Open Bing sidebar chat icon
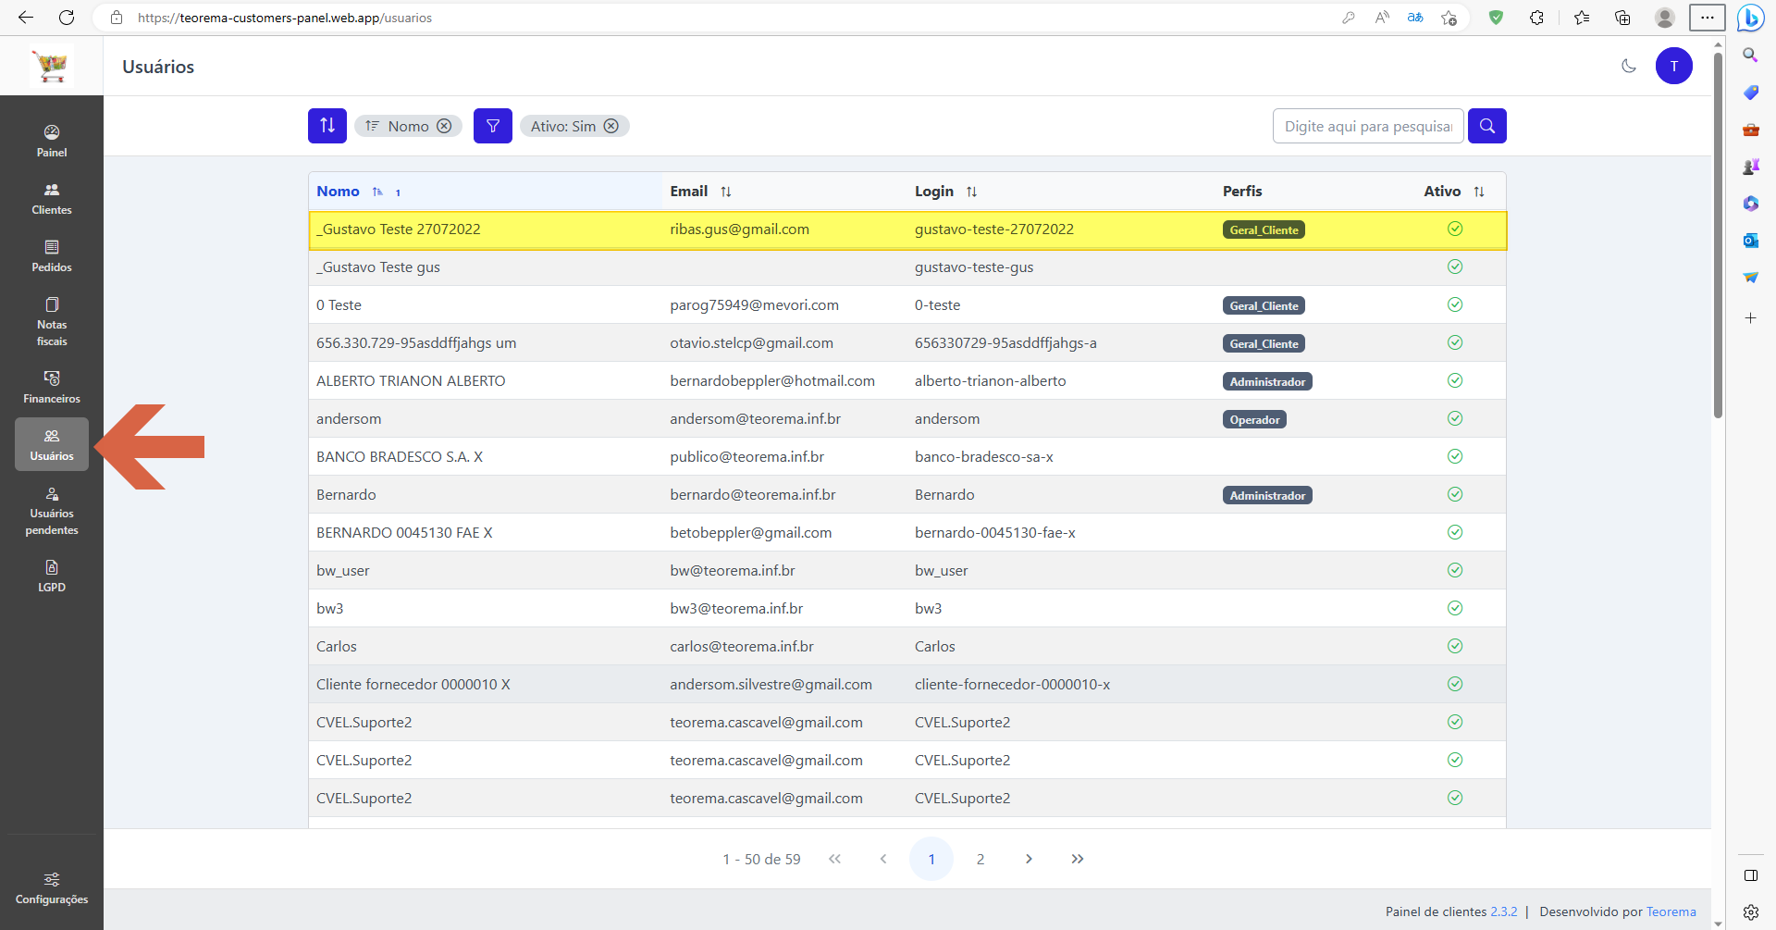This screenshot has width=1776, height=930. click(x=1750, y=18)
